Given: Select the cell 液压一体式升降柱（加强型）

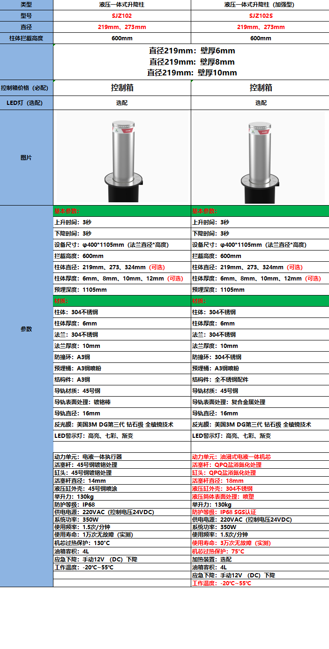Looking at the screenshot, I should tap(261, 5).
